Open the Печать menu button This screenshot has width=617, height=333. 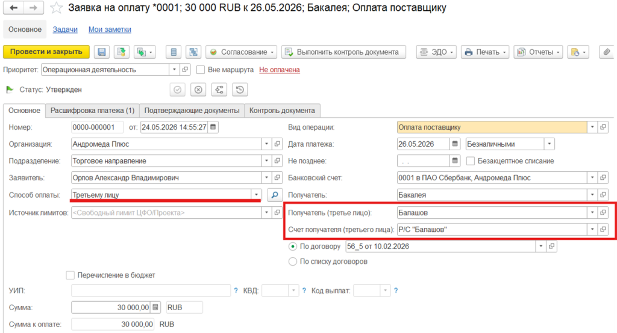point(485,52)
